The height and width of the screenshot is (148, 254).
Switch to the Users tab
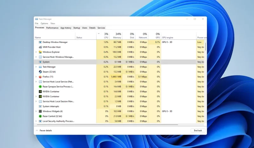point(84,28)
